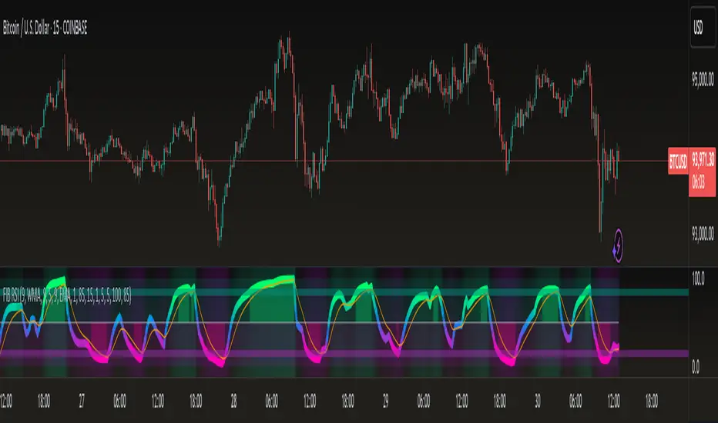Click the 30 date label on time axis
Image resolution: width=718 pixels, height=423 pixels.
click(538, 401)
